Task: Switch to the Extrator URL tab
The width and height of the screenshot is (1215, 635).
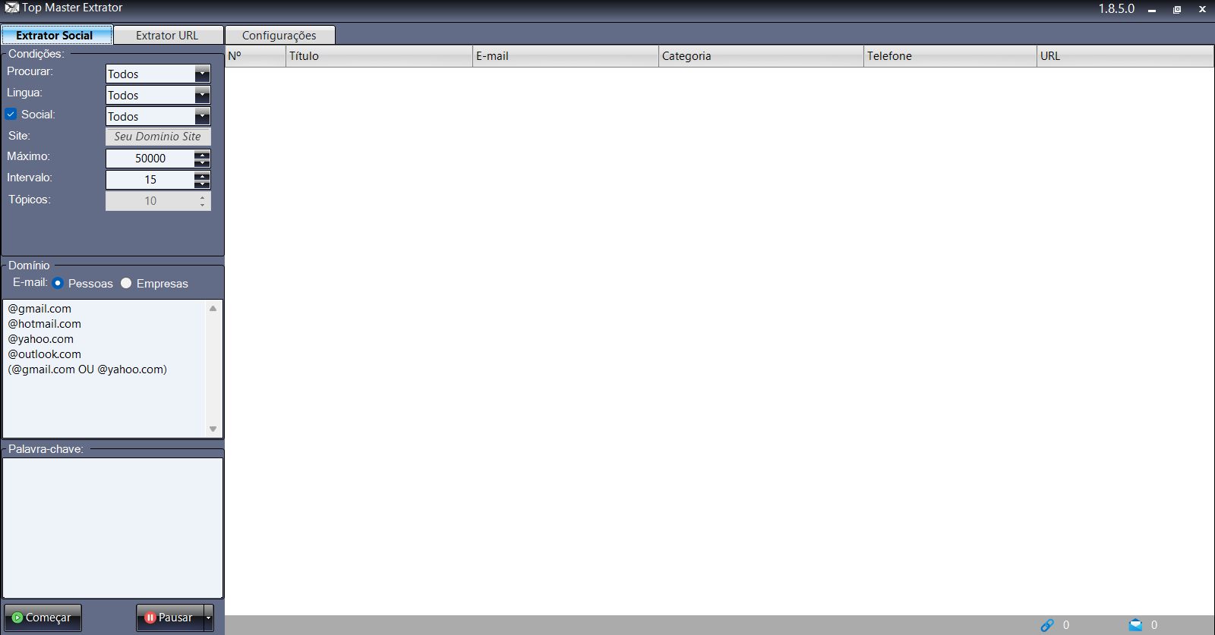Action: pos(168,35)
